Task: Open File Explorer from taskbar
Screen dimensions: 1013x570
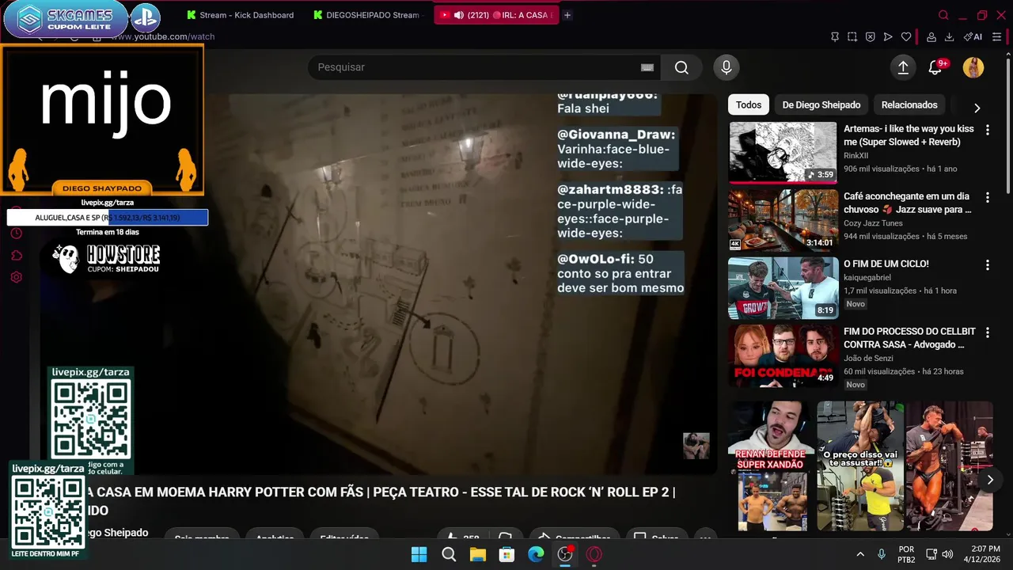Action: [478, 554]
